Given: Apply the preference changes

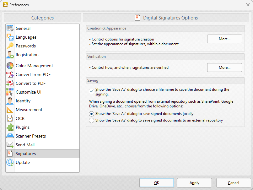Looking at the screenshot, I should click(x=194, y=183).
